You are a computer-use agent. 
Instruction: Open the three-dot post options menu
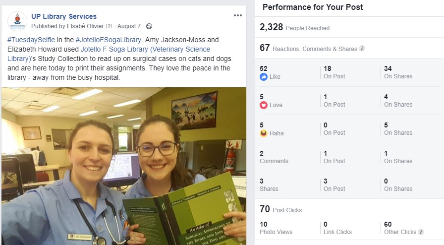click(x=237, y=15)
